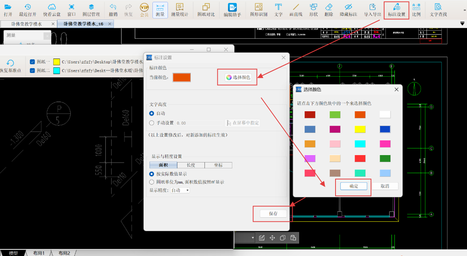Switch to the 长度 length tab
This screenshot has width=467, height=256.
tap(191, 166)
